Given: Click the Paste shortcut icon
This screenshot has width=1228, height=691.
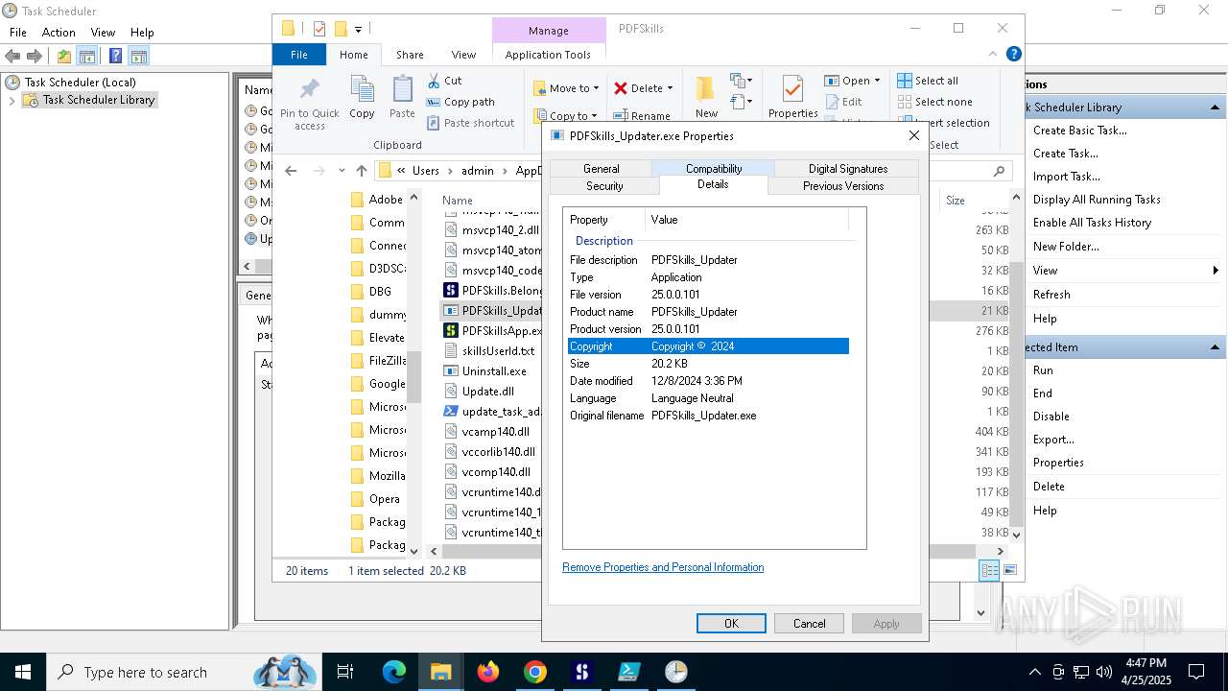Looking at the screenshot, I should pos(434,123).
